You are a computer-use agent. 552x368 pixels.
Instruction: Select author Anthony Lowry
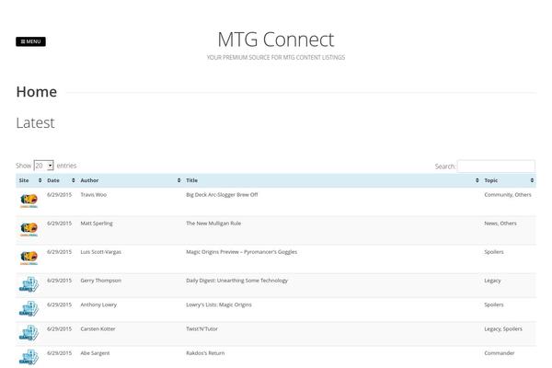click(x=98, y=305)
